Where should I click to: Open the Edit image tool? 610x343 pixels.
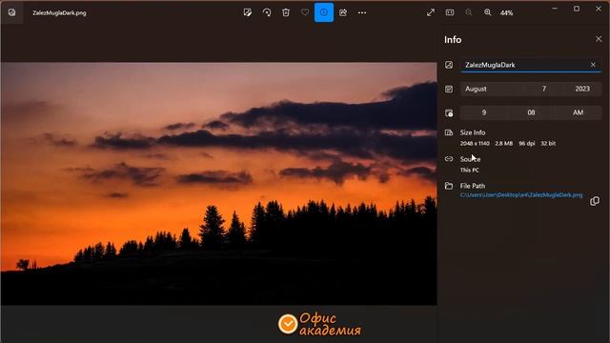coord(248,12)
